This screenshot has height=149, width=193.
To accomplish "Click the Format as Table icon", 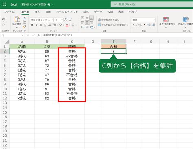I will tap(185, 19).
